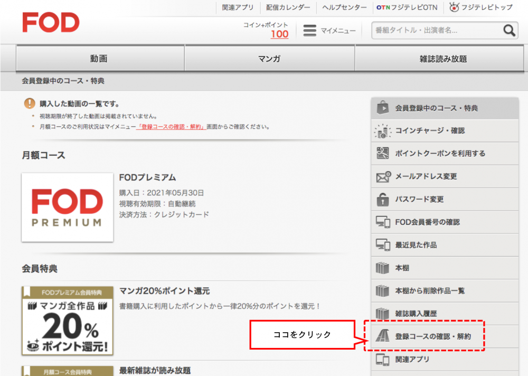The height and width of the screenshot is (376, 528).
Task: Click the 月額コース会員特典 banner thumbnail
Action: tap(68, 371)
